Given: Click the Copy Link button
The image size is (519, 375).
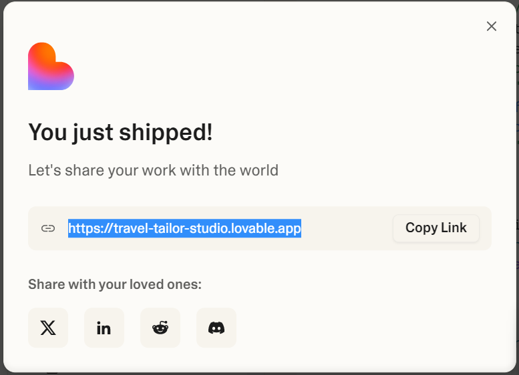Looking at the screenshot, I should click(x=436, y=228).
